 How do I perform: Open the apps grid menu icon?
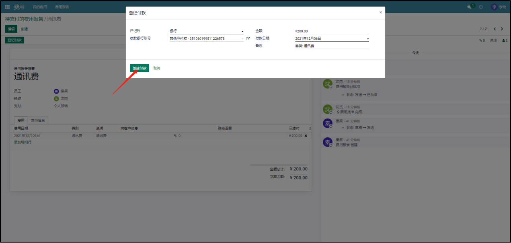(7, 7)
